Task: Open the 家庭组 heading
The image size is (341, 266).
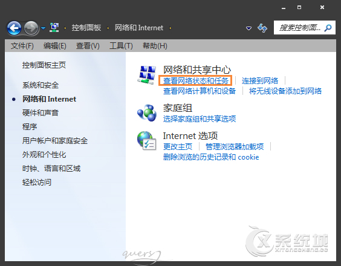Action: click(x=178, y=108)
